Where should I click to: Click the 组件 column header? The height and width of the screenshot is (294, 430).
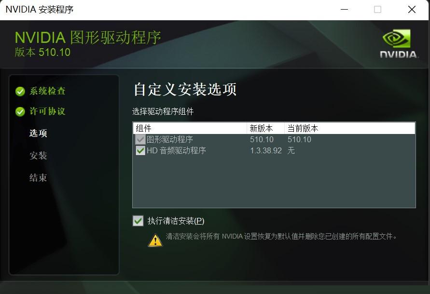pos(190,128)
